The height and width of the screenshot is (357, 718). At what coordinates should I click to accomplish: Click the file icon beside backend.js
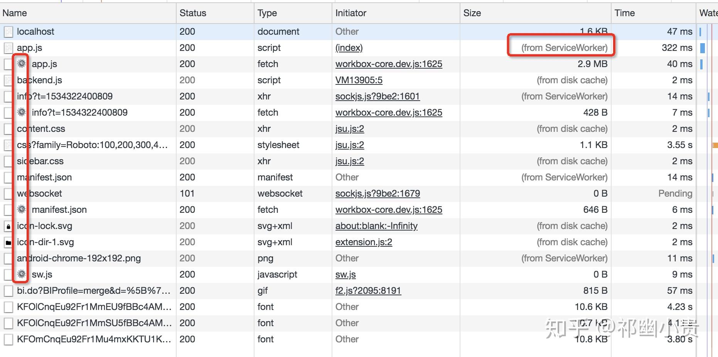click(8, 80)
